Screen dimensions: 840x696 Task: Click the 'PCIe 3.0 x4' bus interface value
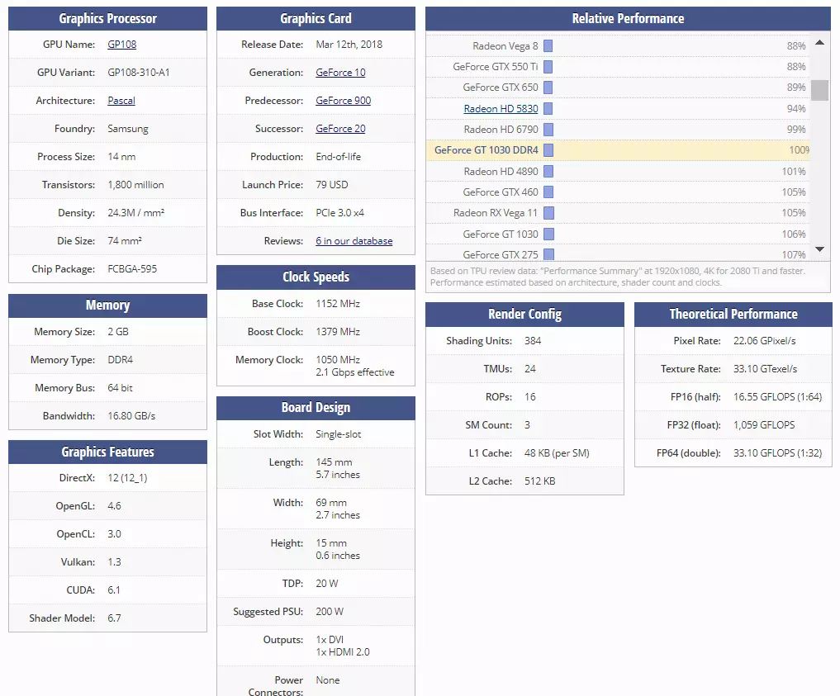pos(339,213)
